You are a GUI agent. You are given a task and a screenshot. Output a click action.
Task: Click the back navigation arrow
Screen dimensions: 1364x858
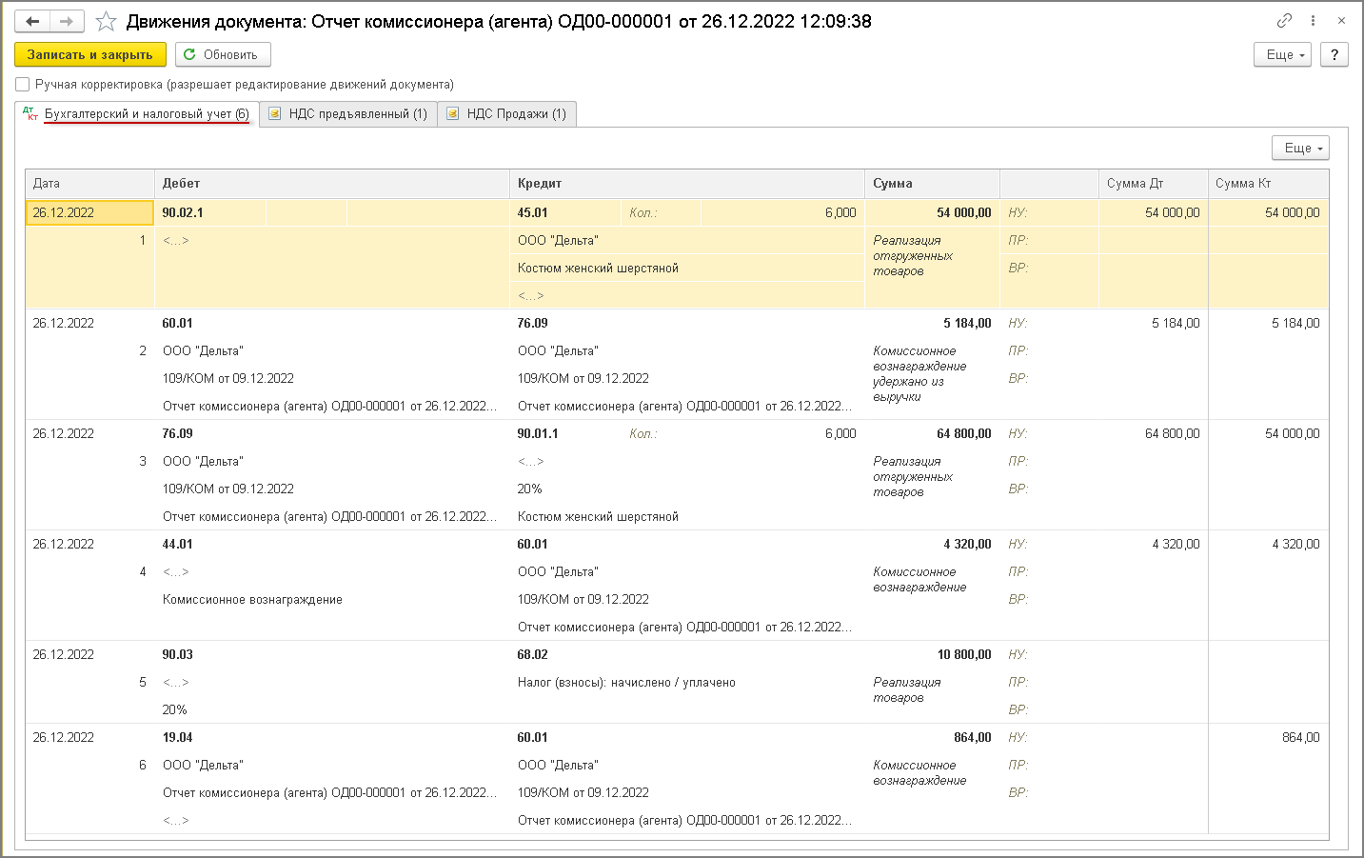(32, 21)
